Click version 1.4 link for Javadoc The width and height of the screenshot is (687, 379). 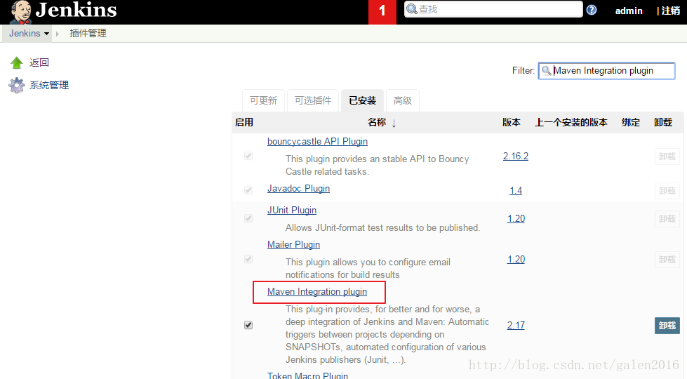click(x=516, y=191)
